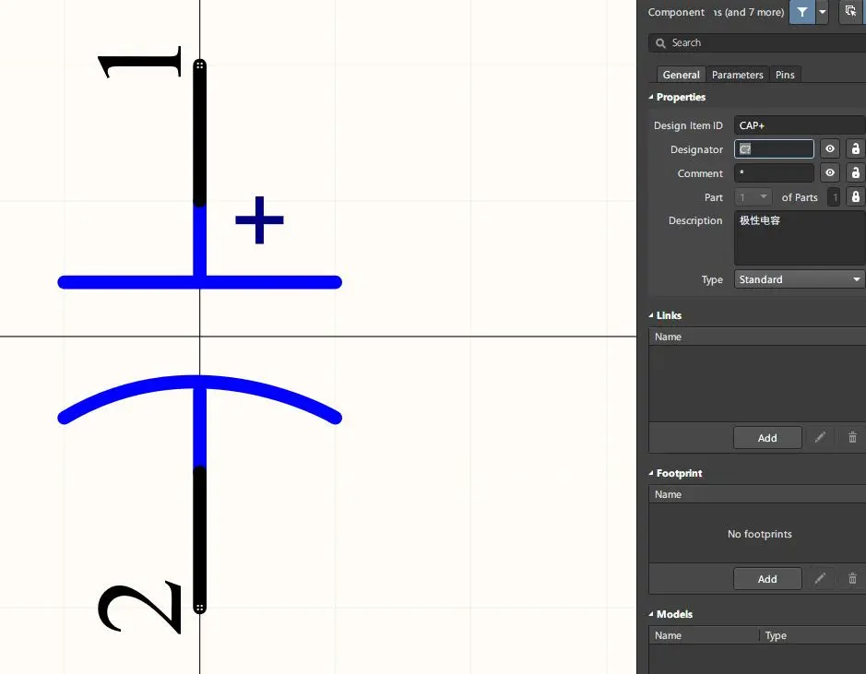
Task: Toggle the lock icon next to Comment
Action: tap(855, 173)
